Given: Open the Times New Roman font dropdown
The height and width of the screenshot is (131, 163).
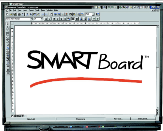Looking at the screenshot, I should coord(31,19).
